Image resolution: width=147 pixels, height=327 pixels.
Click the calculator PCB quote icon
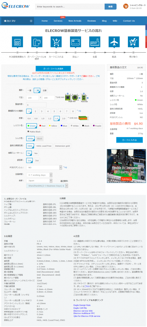17,42
